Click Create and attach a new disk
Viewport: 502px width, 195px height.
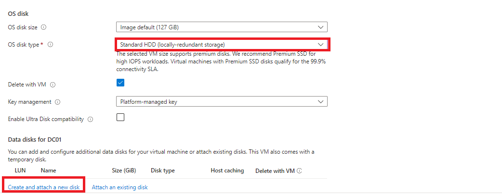click(x=44, y=187)
